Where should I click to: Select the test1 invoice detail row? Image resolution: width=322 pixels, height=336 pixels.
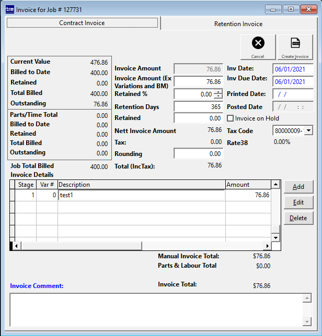[141, 195]
